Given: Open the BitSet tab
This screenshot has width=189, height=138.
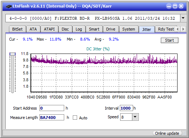Looking at the screenshot, I should coord(17,29).
